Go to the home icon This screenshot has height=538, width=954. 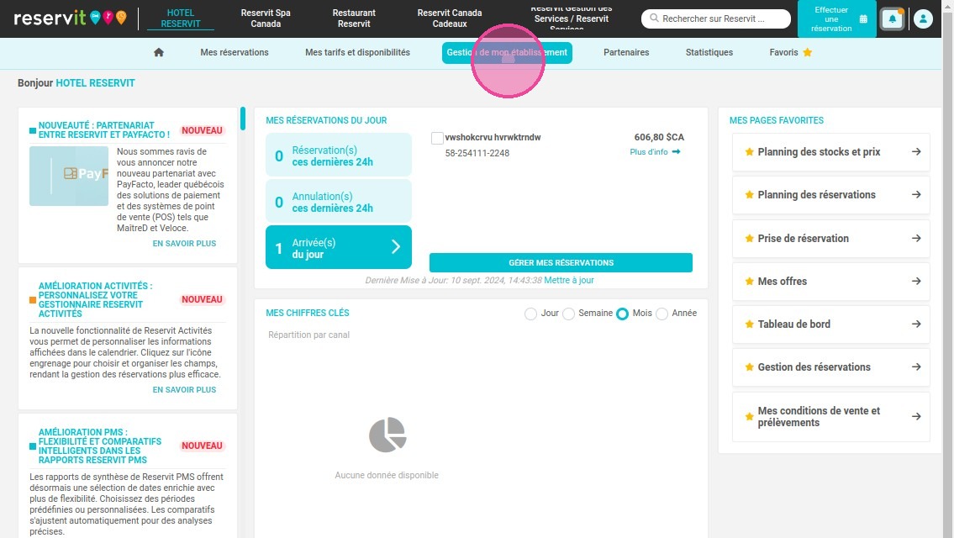tap(159, 52)
